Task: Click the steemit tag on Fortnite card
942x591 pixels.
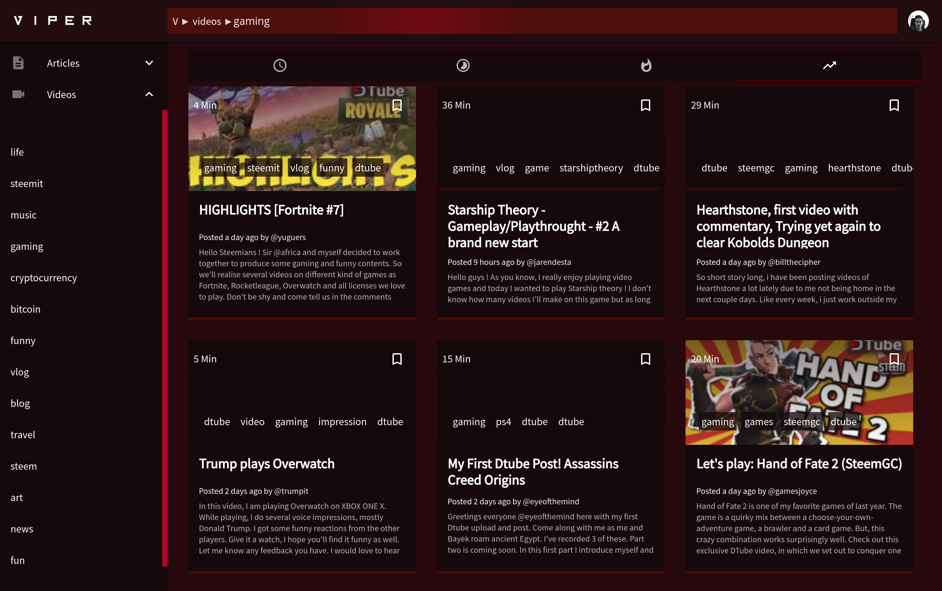Action: [x=263, y=168]
